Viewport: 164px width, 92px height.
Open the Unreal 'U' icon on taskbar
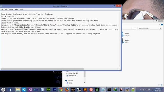(x=73, y=90)
